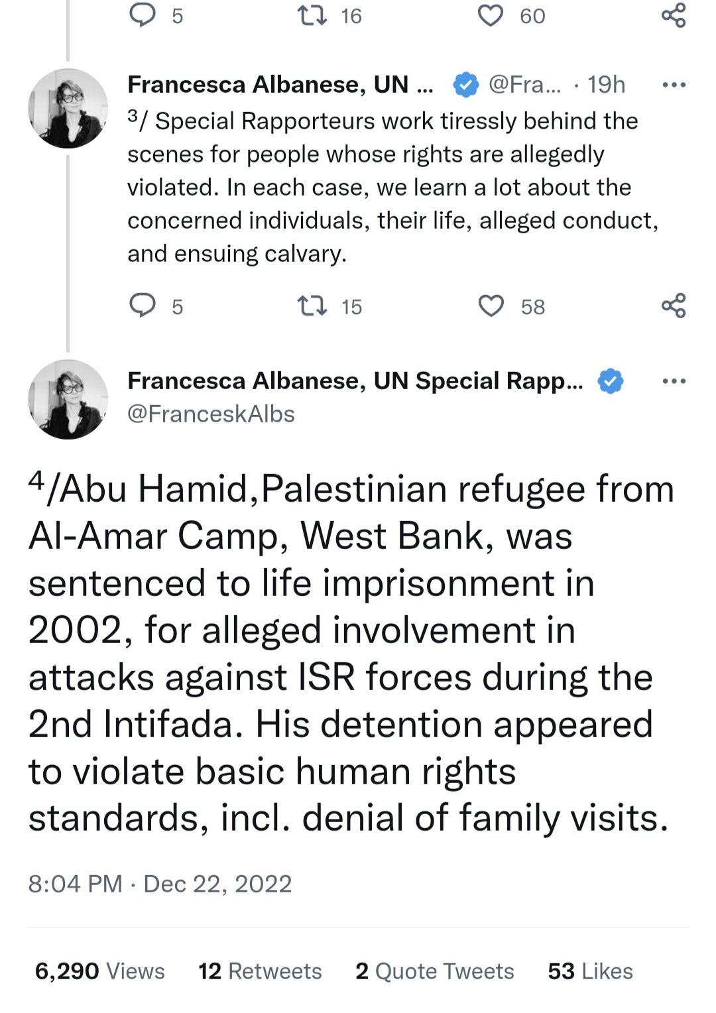716x1013 pixels.
Task: Reply to tweet 3/ via comment icon
Action: coord(142,306)
